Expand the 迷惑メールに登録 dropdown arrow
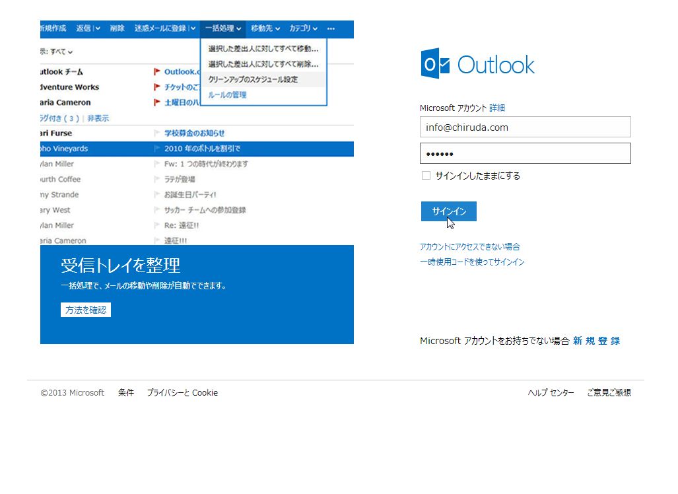The height and width of the screenshot is (494, 678). (193, 28)
